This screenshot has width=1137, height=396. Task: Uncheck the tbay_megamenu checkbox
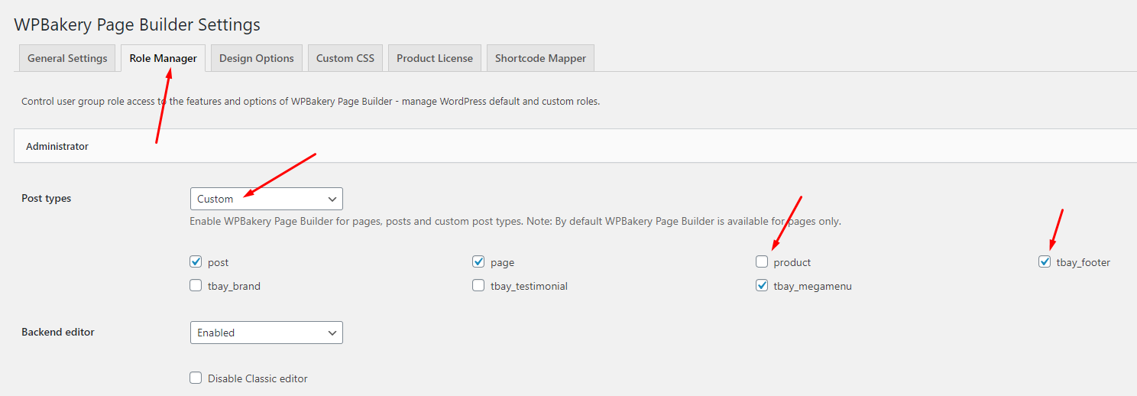(x=762, y=285)
